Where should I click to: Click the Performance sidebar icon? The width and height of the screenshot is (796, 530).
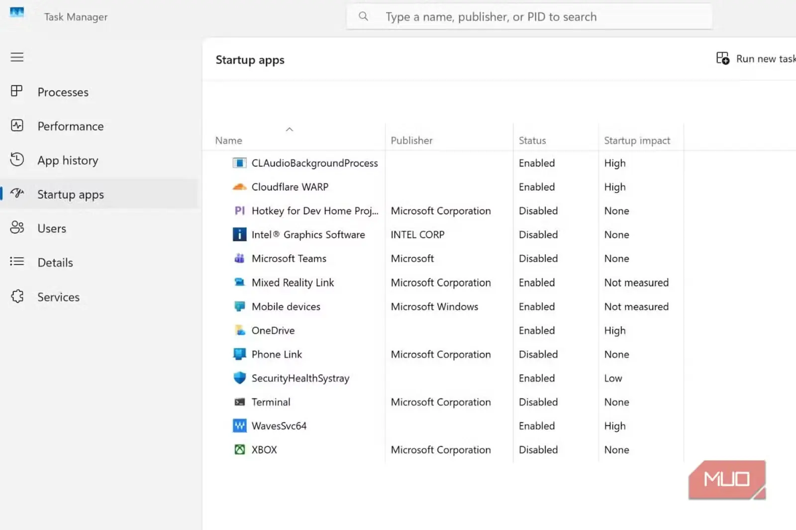(17, 125)
